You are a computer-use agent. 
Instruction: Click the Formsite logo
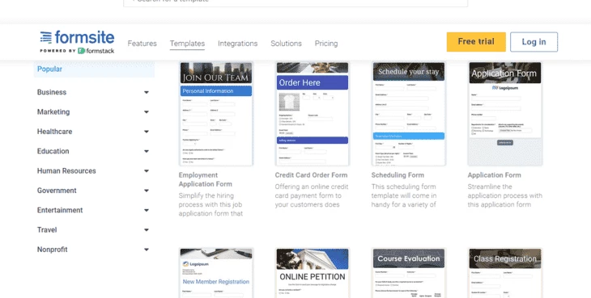[77, 42]
